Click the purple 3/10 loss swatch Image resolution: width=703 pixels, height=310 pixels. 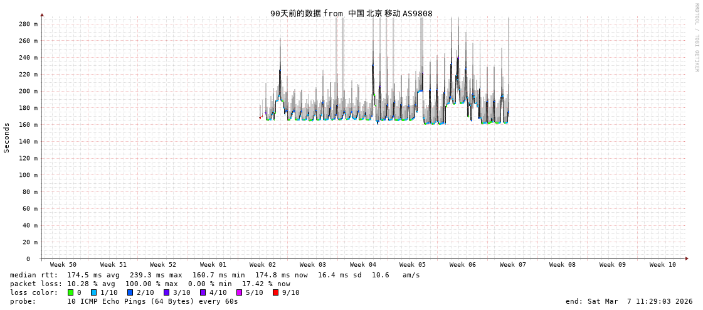coord(166,292)
